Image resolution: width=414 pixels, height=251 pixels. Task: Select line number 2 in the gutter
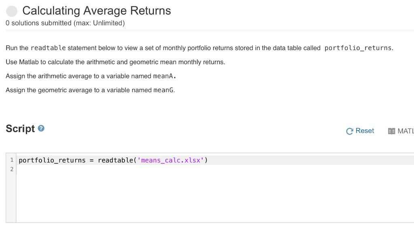click(x=12, y=169)
